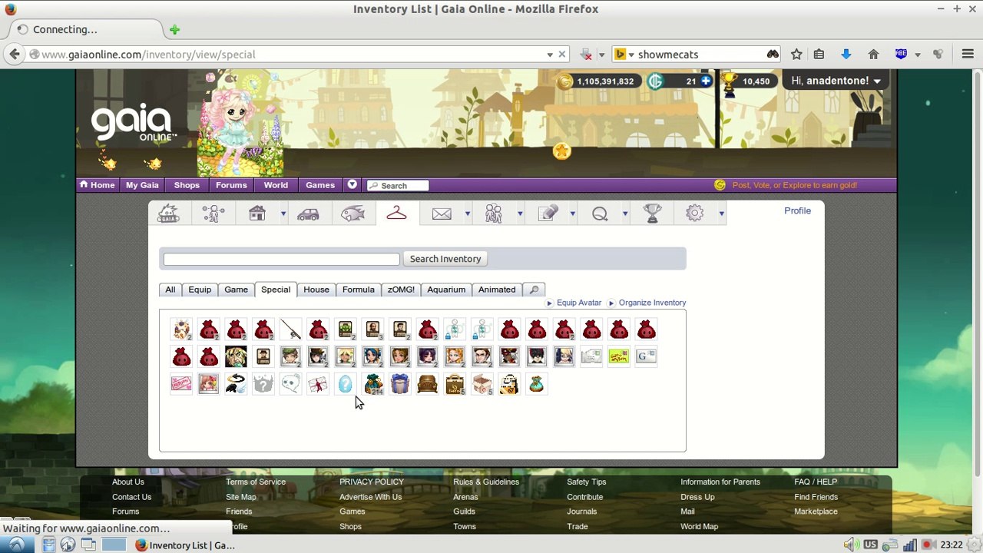Open the house icon in navigation bar

tap(257, 214)
